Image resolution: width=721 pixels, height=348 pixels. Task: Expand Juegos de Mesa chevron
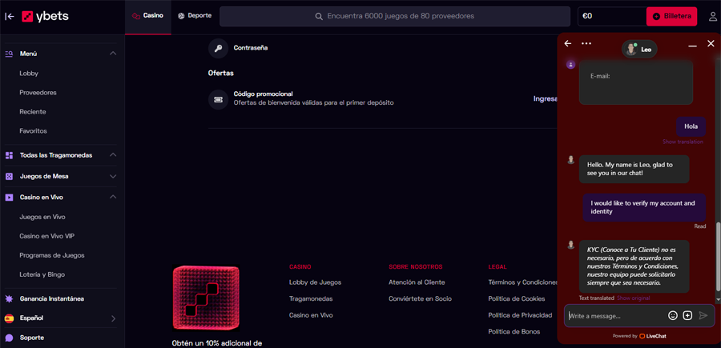coord(113,176)
